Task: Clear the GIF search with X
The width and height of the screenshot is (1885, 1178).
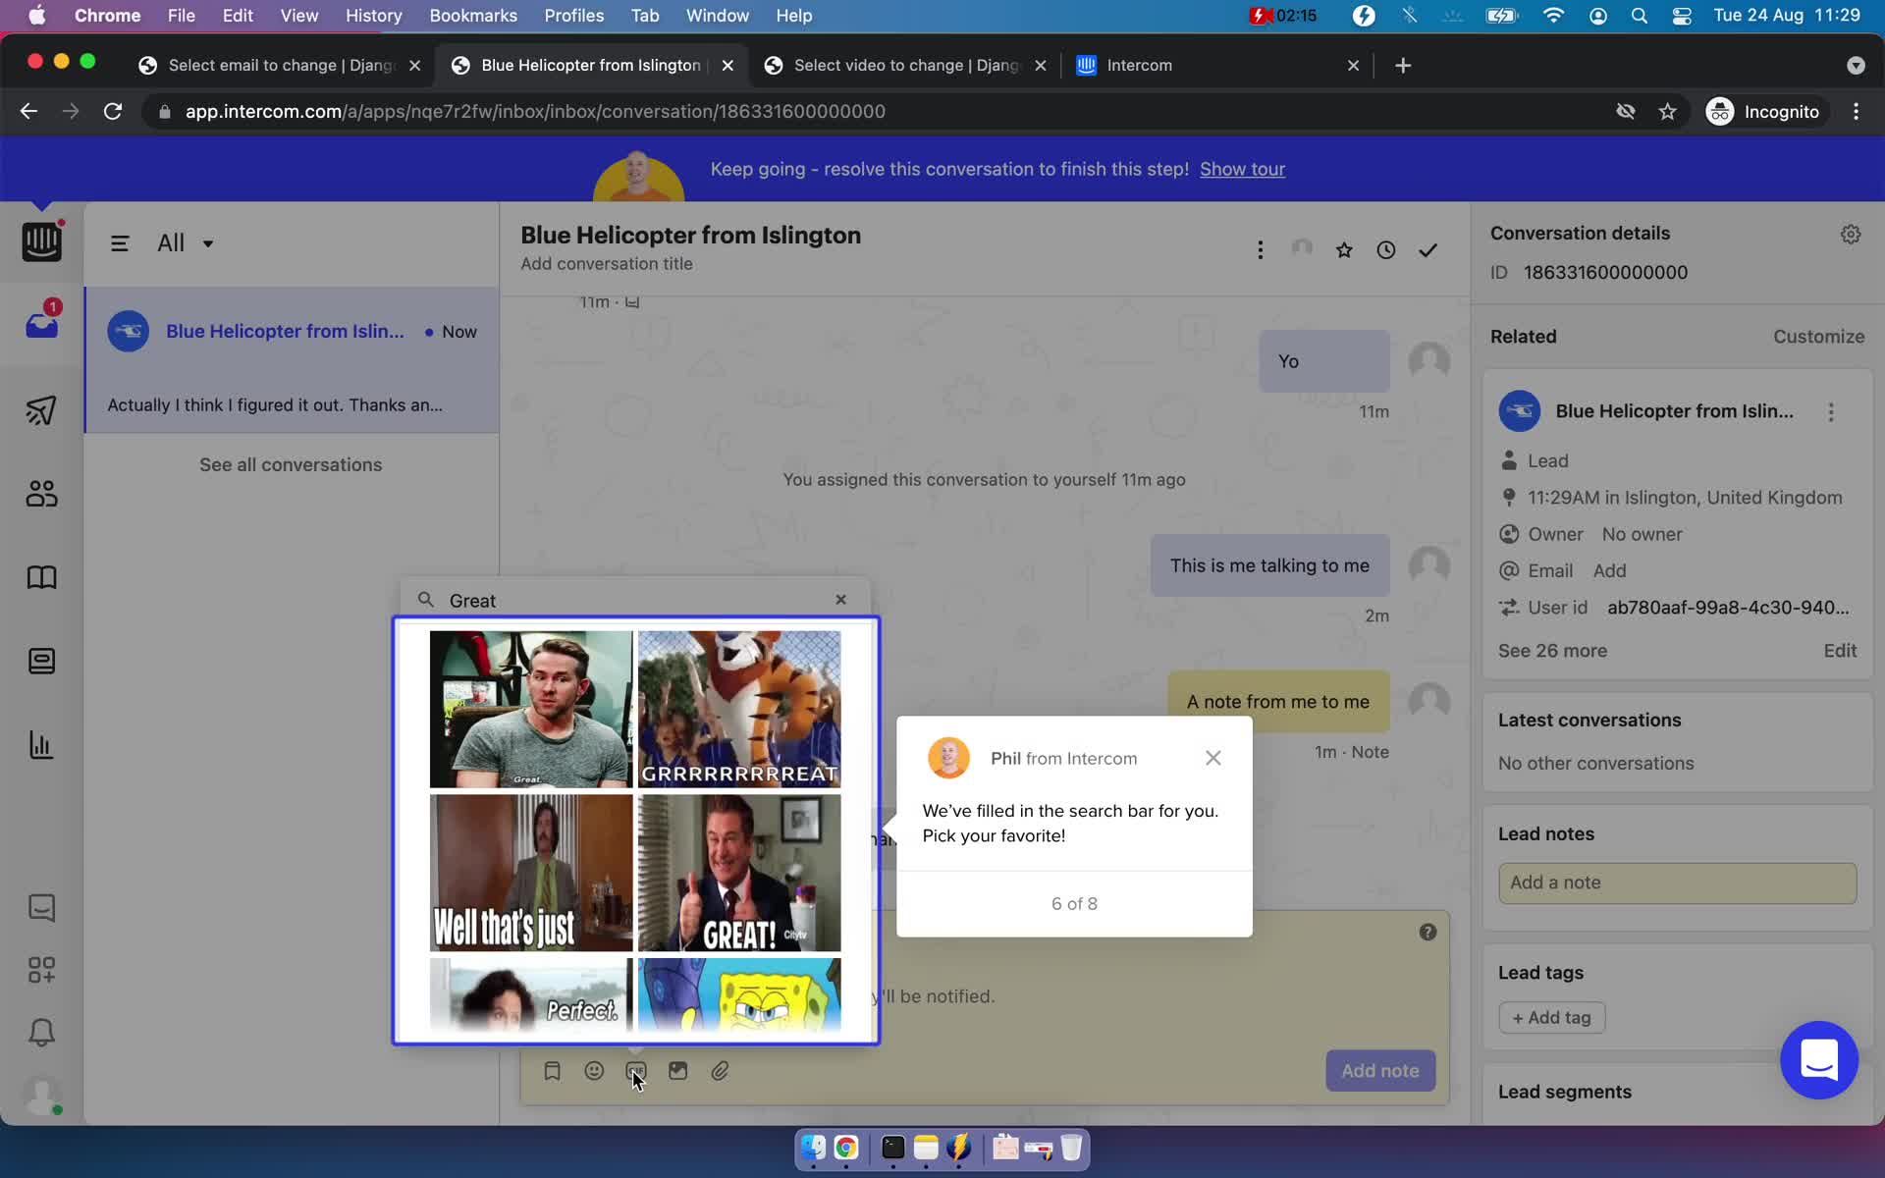Action: click(840, 600)
